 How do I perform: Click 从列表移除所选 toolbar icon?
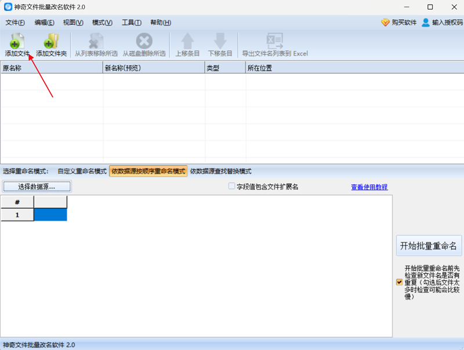pos(96,41)
